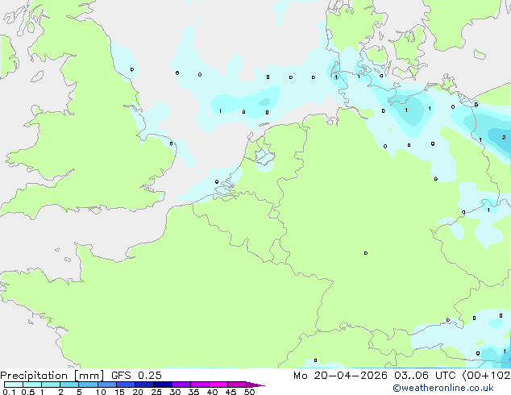The width and height of the screenshot is (511, 395).
Task: Click the lone '0' value over central Germany
Action: (x=366, y=253)
